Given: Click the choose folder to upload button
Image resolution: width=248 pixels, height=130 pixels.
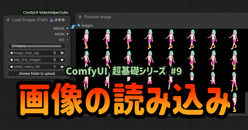Looking at the screenshot, I should 37,74.
